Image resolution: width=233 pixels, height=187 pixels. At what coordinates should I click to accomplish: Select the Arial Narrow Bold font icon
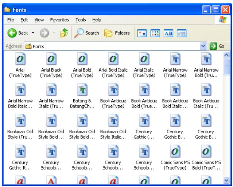click(206, 59)
